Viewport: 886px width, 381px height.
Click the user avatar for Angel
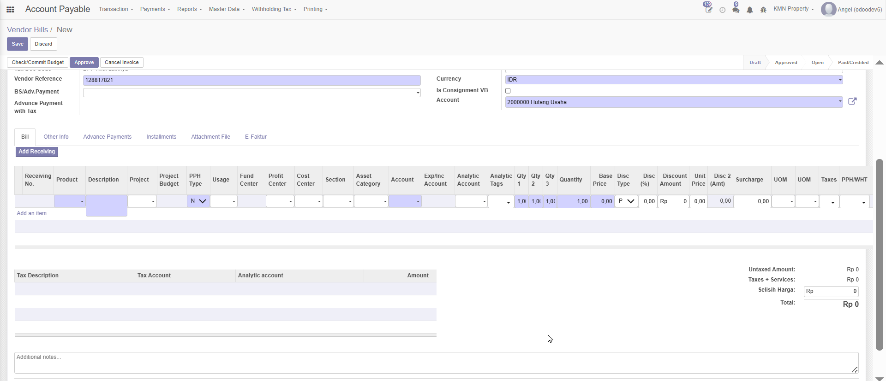(x=828, y=9)
